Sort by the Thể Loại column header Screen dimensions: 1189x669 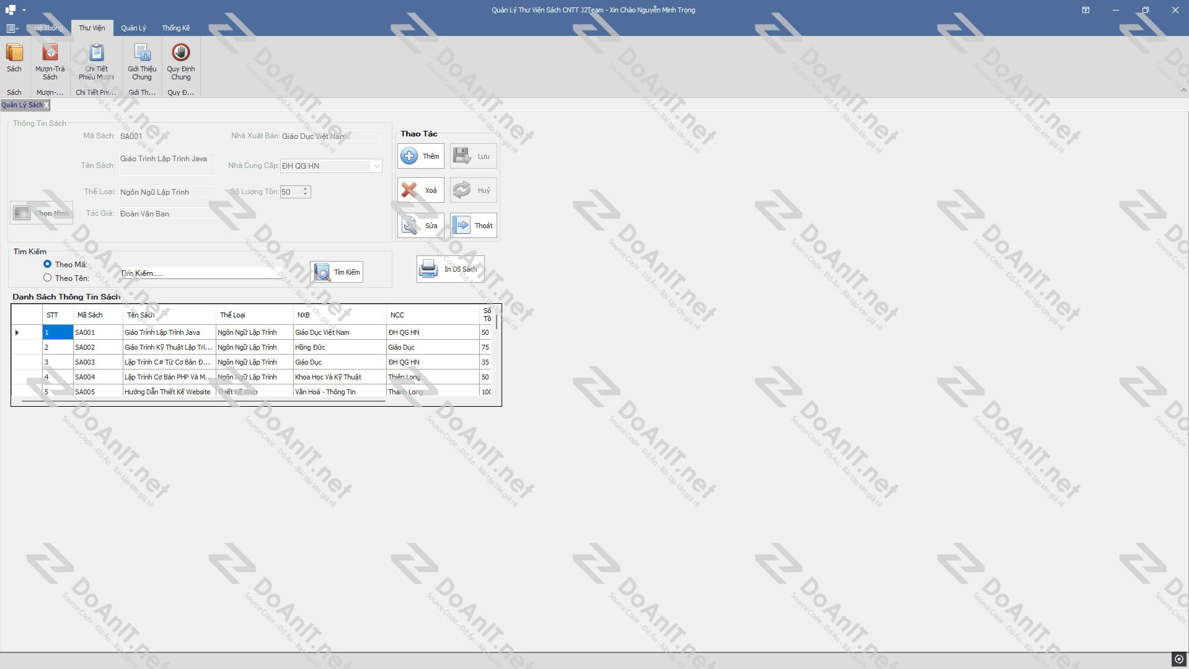[x=255, y=315]
